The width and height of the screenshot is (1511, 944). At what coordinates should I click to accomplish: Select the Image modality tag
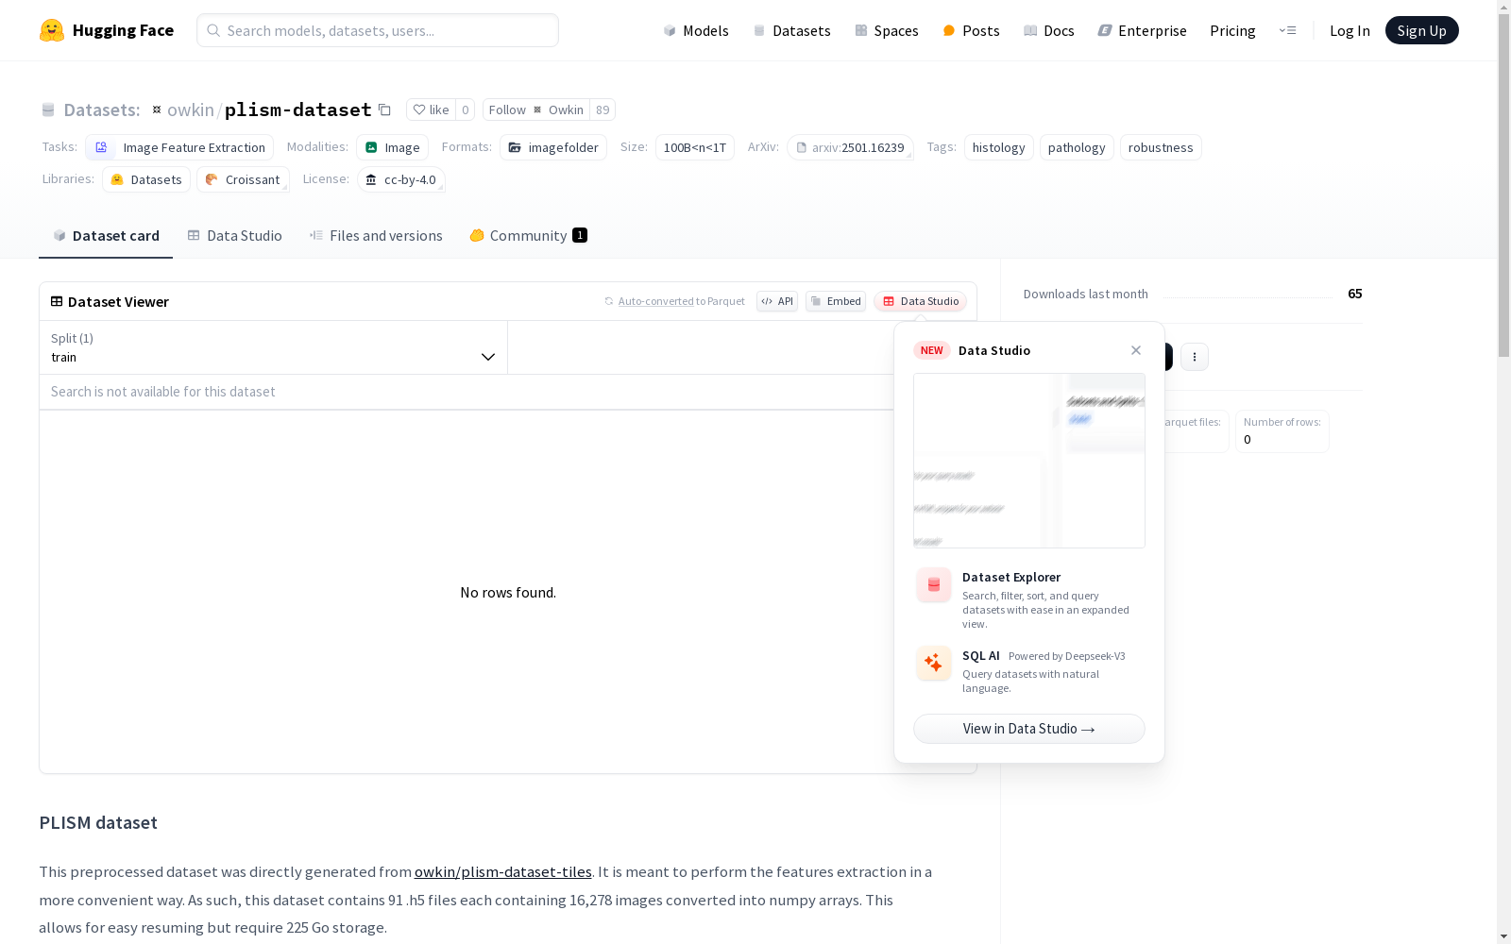tap(393, 147)
